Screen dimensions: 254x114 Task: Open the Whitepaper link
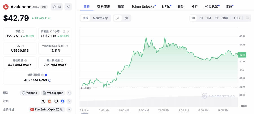pos(53,93)
